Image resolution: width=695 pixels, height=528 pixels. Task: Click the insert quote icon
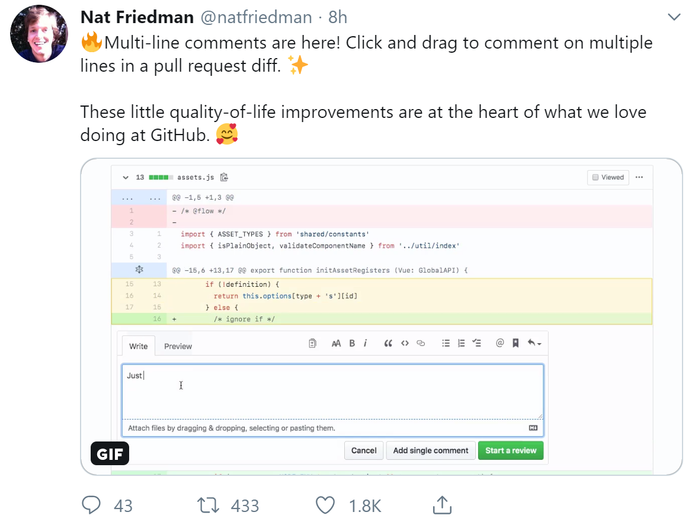388,343
